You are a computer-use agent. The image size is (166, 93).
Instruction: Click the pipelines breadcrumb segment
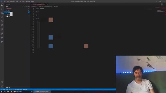34,6
